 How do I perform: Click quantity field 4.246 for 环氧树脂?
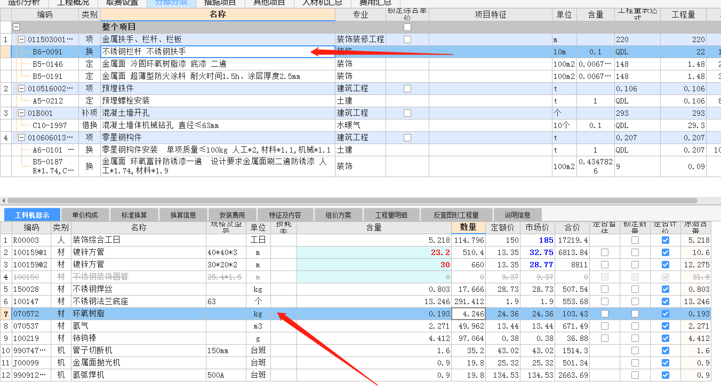(468, 314)
